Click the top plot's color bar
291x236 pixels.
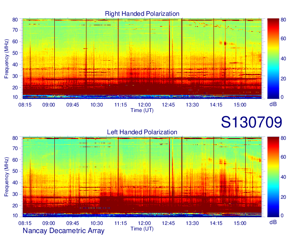tap(273, 59)
